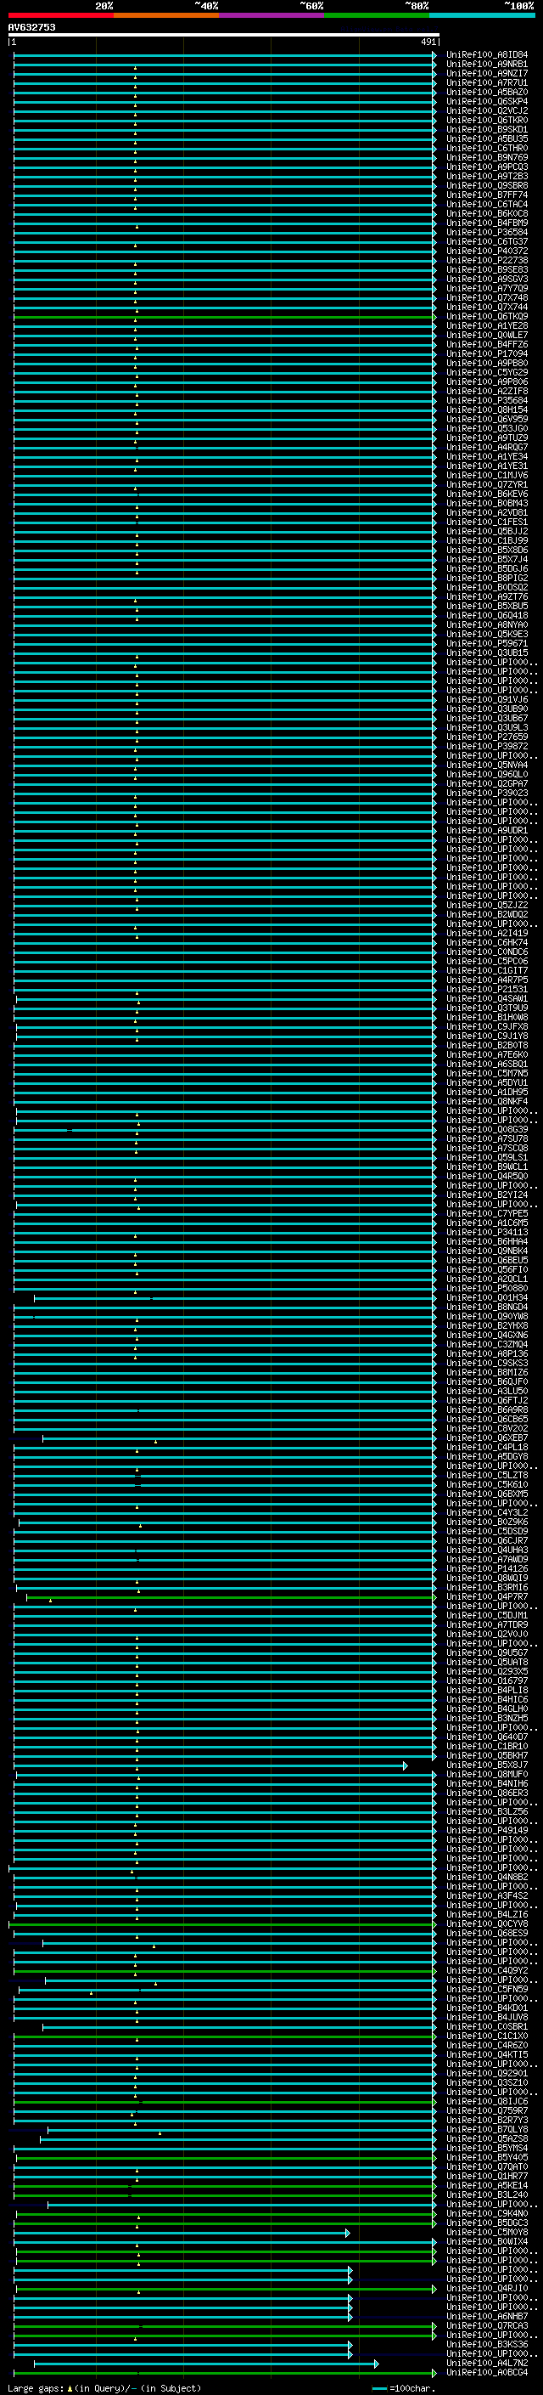Open hit UniRef100_C4Y3L2
The height and width of the screenshot is (2395, 543).
[x=486, y=1512]
